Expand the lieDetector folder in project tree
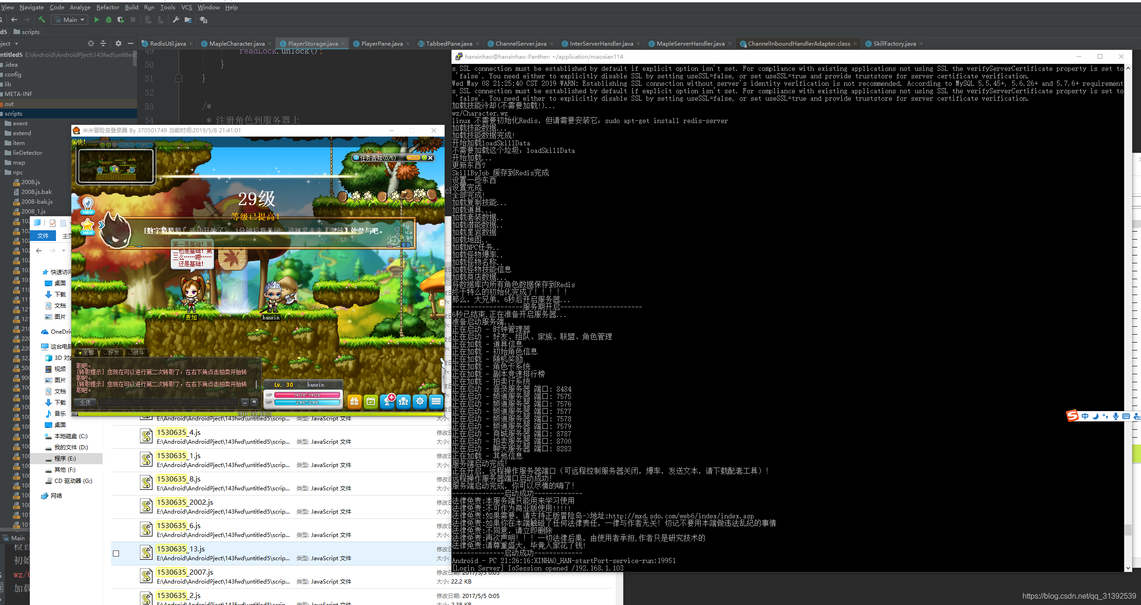The width and height of the screenshot is (1141, 605). [23, 153]
